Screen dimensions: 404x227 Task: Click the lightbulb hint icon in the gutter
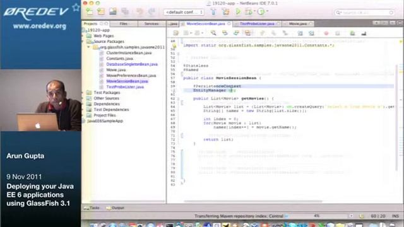point(174,46)
